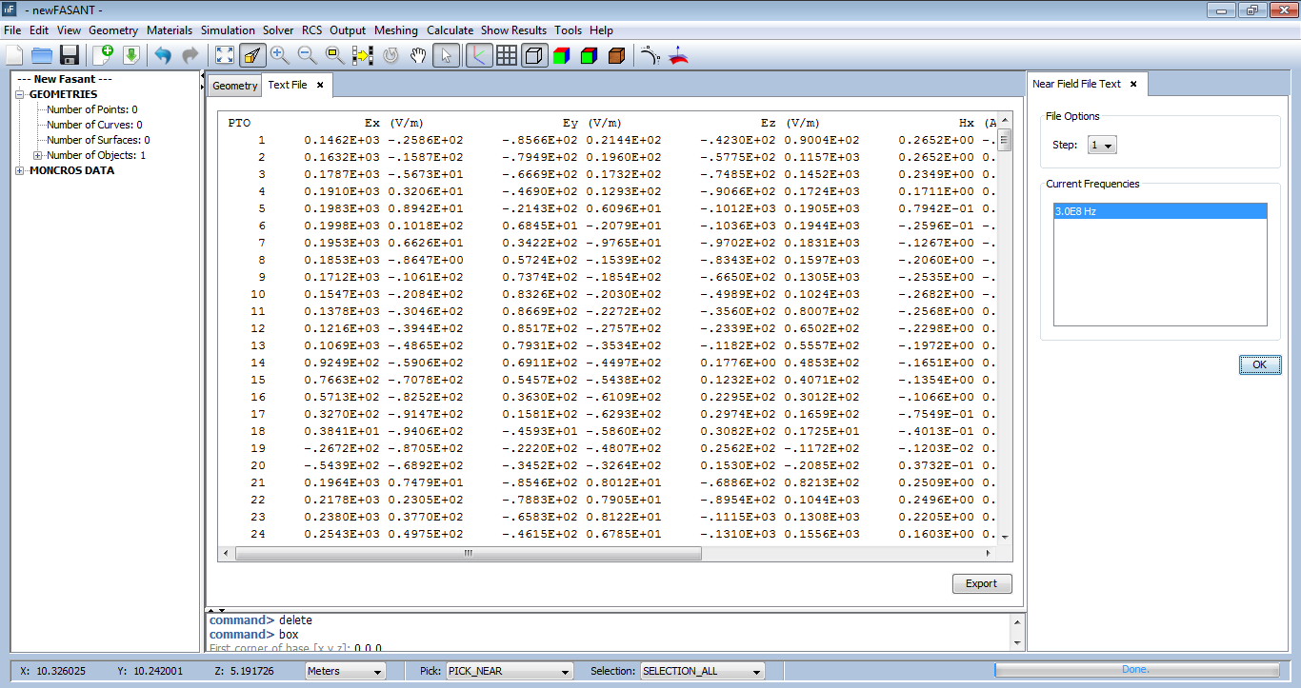1301x688 pixels.
Task: Click the Open folder icon
Action: click(x=42, y=55)
